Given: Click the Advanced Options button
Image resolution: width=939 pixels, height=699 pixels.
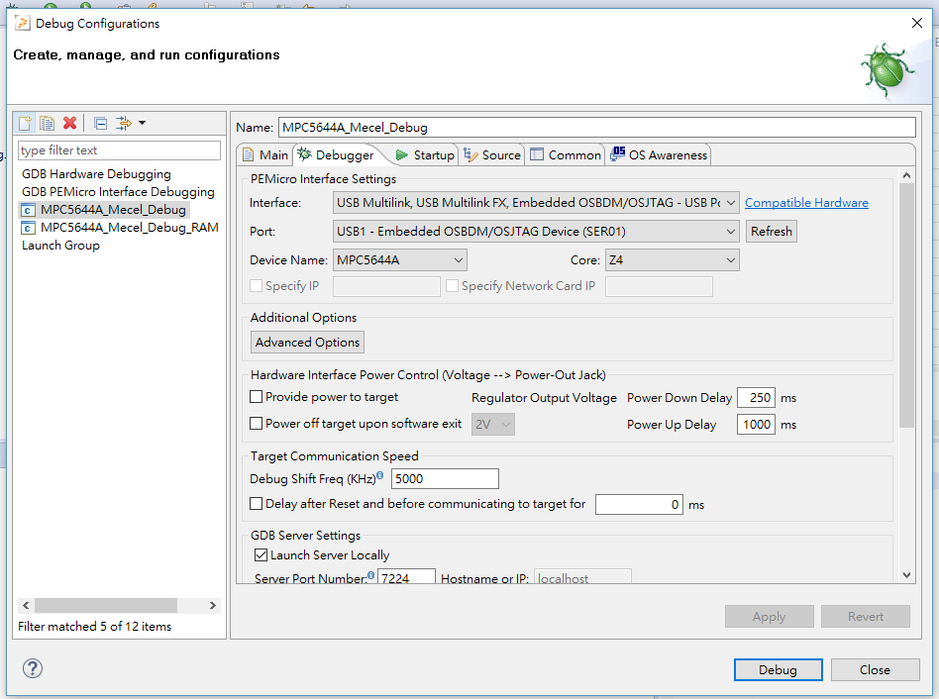Looking at the screenshot, I should 308,343.
